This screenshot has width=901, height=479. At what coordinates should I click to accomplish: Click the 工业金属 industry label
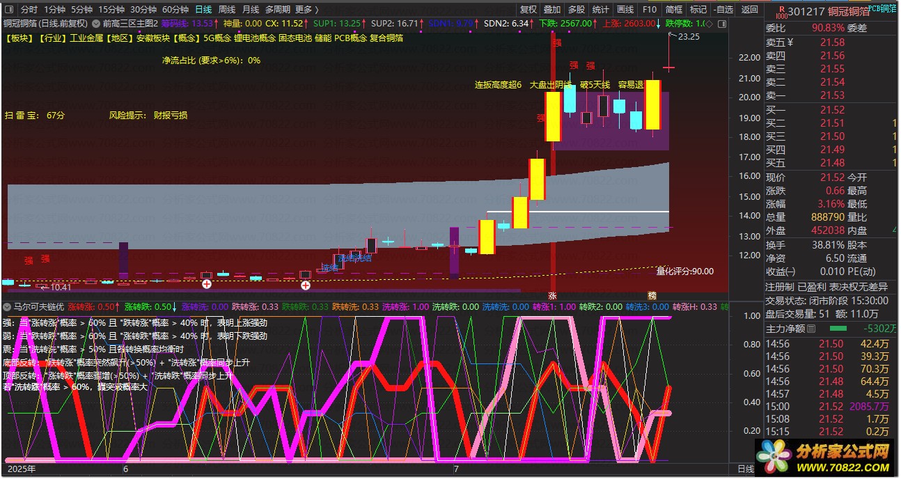[x=87, y=38]
